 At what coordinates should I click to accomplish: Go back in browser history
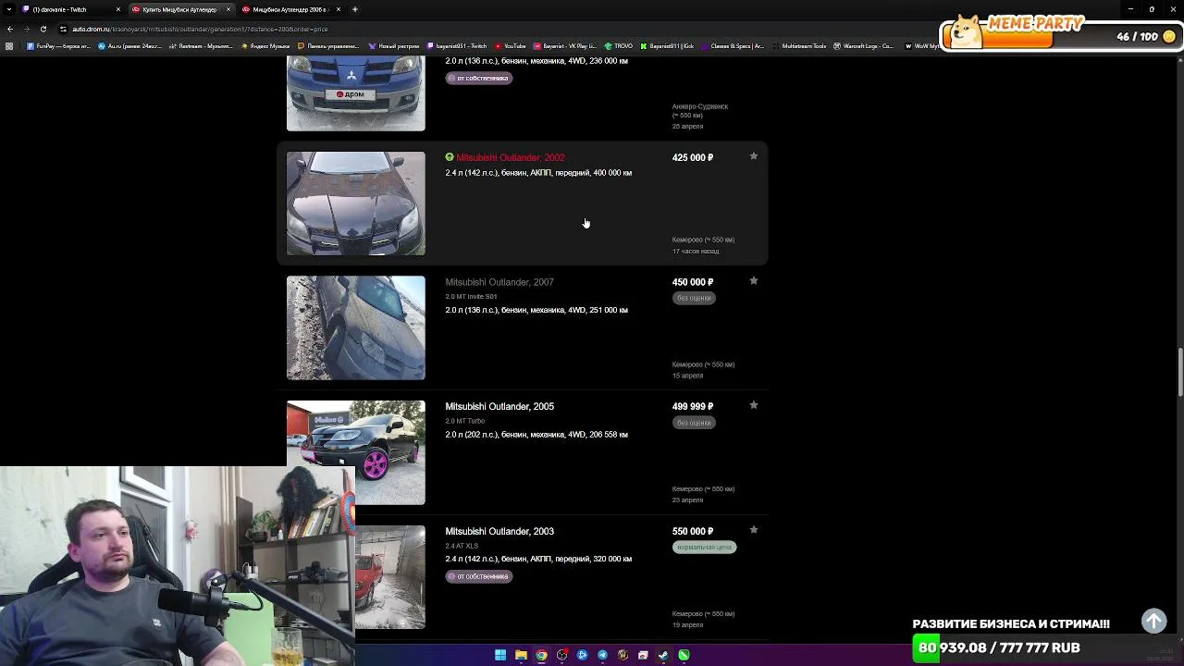tap(10, 29)
